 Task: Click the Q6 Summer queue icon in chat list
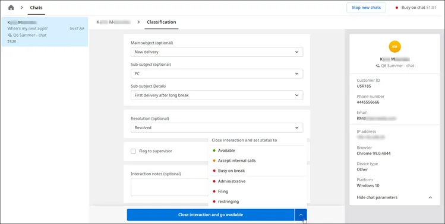[10, 35]
